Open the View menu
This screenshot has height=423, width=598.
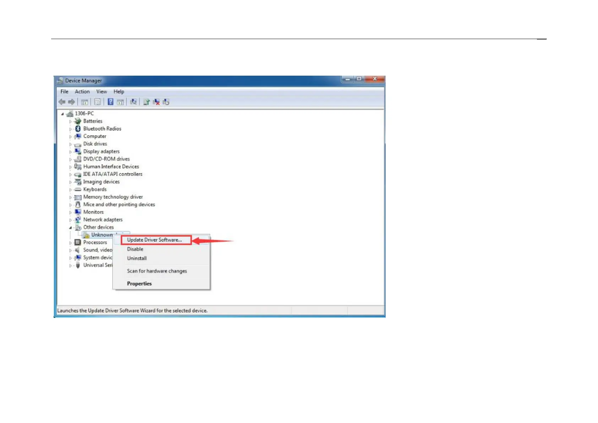[x=102, y=92]
